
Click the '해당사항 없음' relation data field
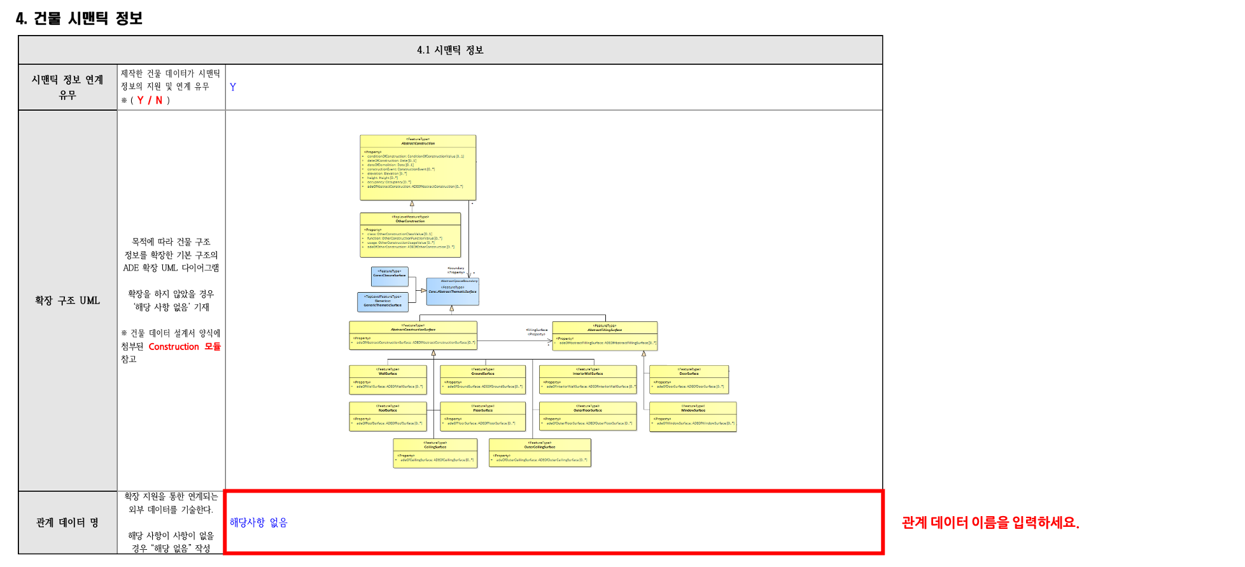tap(554, 522)
